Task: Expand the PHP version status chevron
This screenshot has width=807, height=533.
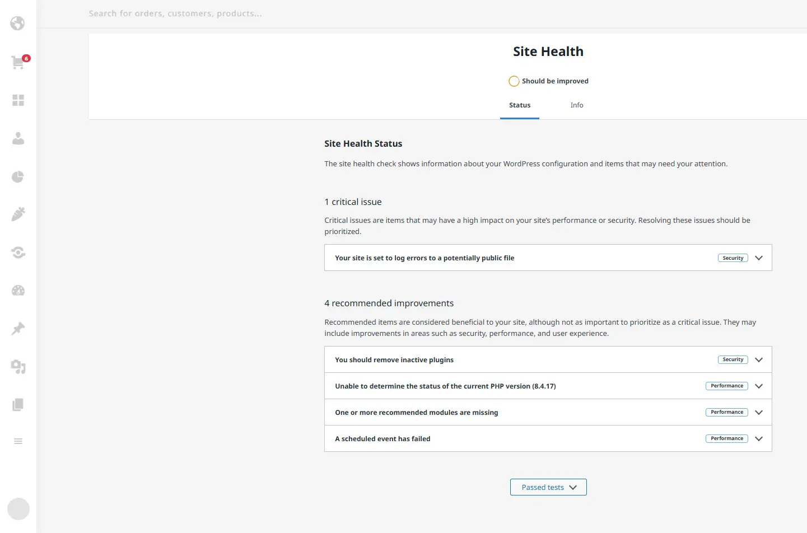Action: coord(759,386)
